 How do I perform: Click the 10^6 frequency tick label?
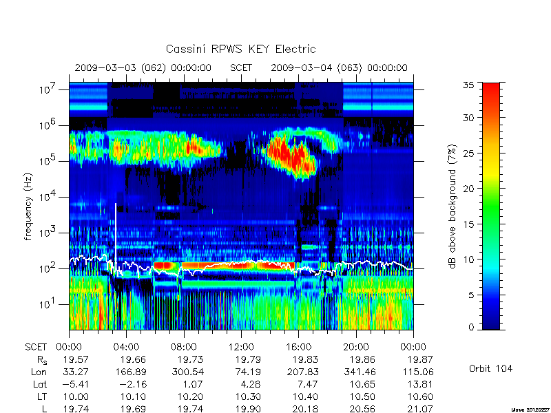pyautogui.click(x=48, y=125)
